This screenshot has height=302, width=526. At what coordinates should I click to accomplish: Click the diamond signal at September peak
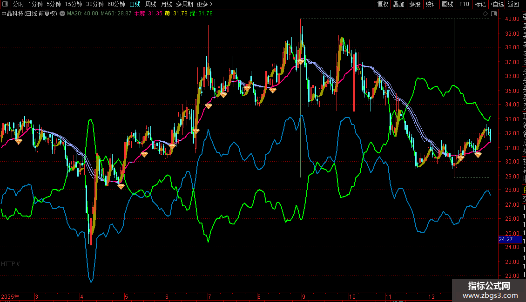click(301, 62)
